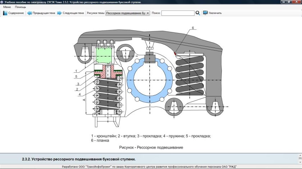Click the caption 'Рисунок - Рессорное подвешивание'
This screenshot has width=302, height=169.
[x=151, y=147]
